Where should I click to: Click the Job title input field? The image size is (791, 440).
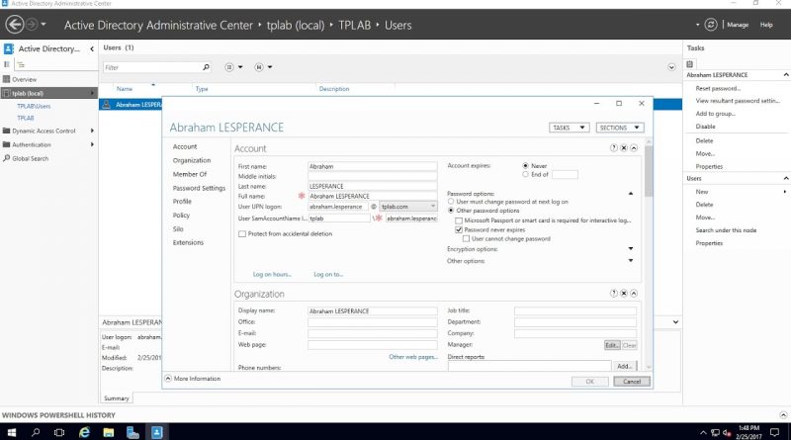(x=575, y=310)
